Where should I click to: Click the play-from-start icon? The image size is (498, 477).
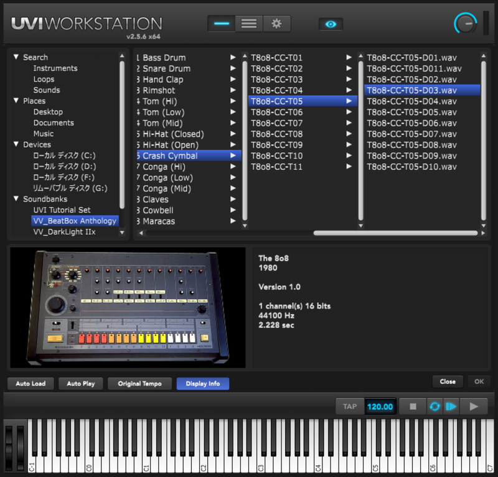tap(451, 406)
